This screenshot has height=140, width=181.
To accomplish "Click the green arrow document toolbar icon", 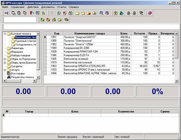I will tap(59, 13).
